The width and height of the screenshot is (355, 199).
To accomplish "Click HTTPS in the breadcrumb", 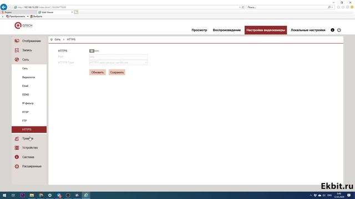I will (71, 39).
